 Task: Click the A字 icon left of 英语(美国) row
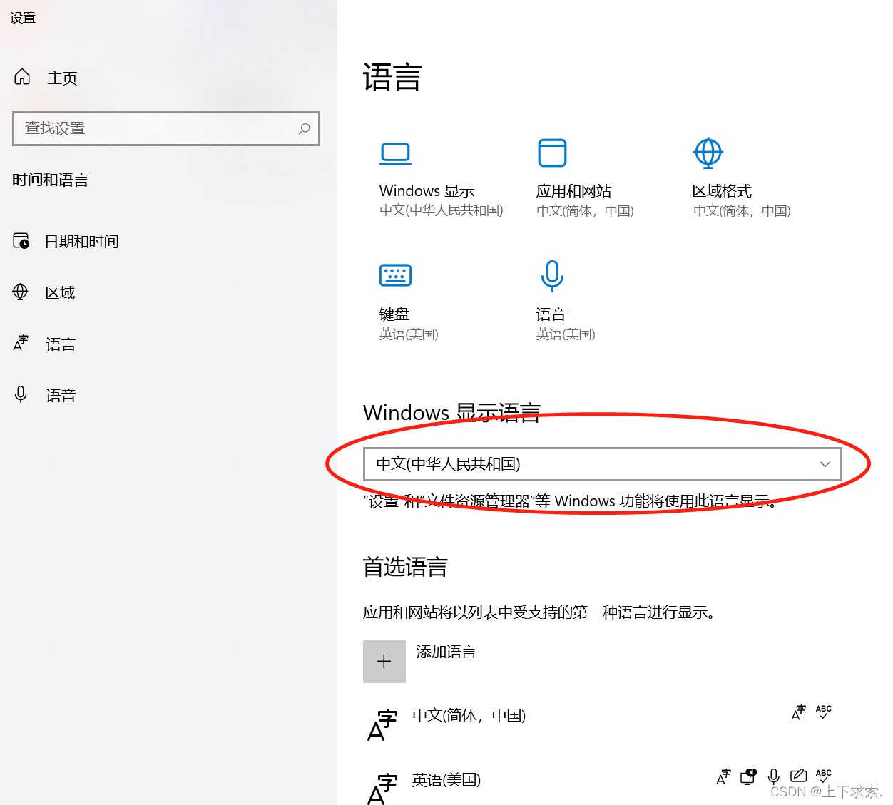(382, 789)
